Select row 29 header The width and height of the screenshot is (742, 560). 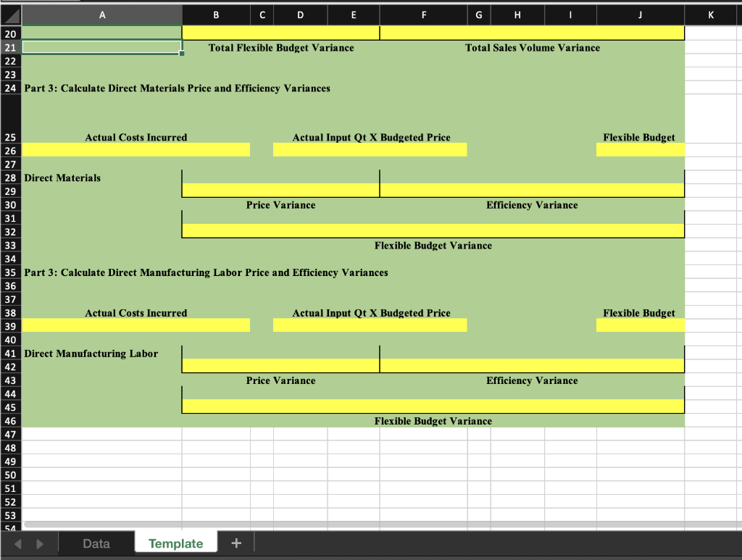tap(10, 191)
